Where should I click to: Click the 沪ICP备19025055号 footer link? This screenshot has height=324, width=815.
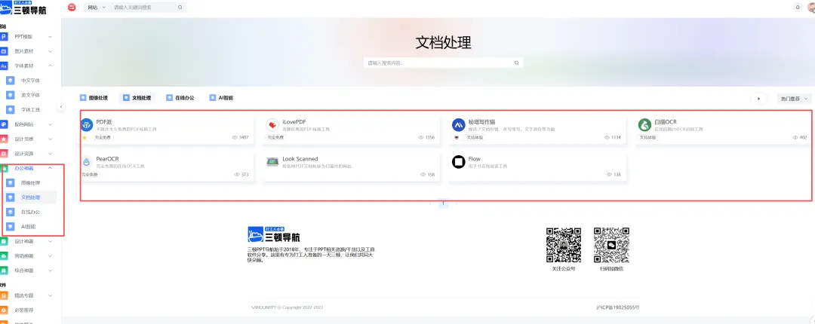(617, 308)
